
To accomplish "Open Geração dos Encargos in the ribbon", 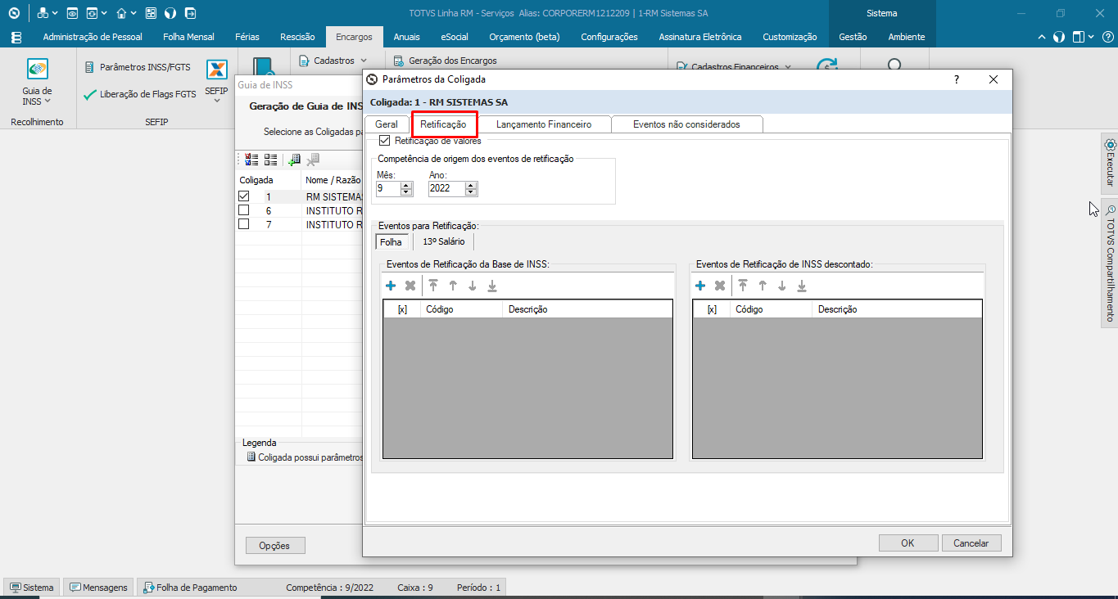I will coord(446,61).
